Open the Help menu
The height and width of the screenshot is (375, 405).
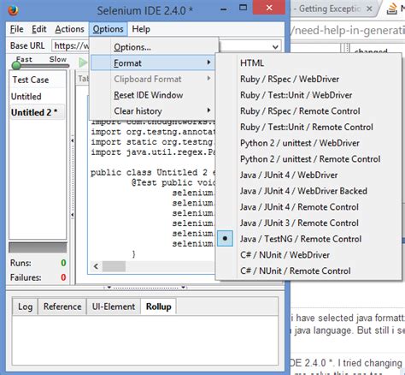point(141,29)
